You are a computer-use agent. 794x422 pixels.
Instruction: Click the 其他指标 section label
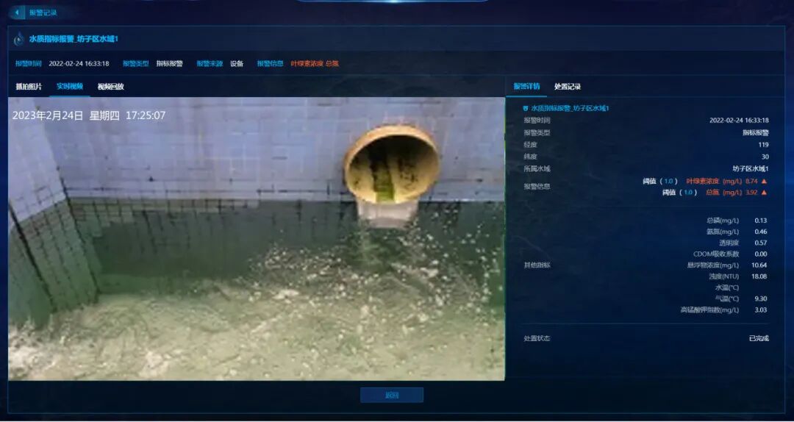pyautogui.click(x=537, y=265)
